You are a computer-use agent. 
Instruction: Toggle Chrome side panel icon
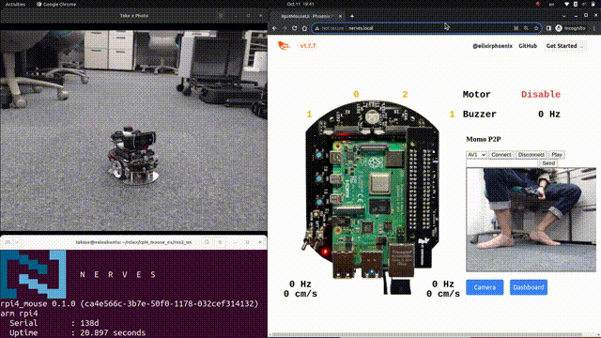[x=548, y=28]
